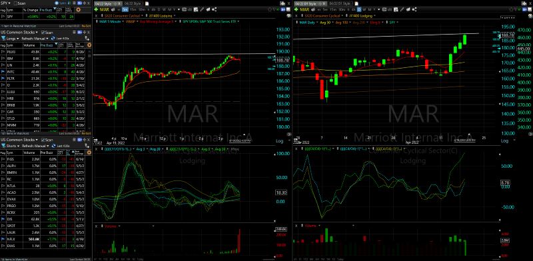Click the star favorite icon on the daily chart
This screenshot has height=261, width=533.
511,9
